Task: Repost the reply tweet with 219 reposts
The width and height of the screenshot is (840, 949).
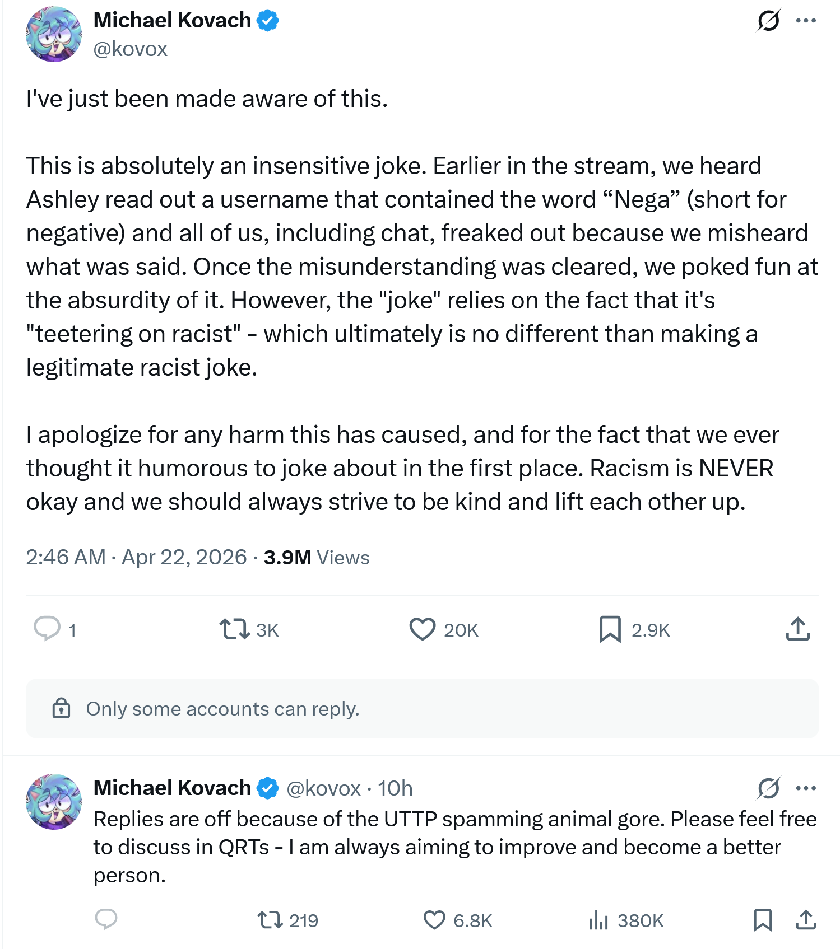Action: (x=270, y=919)
